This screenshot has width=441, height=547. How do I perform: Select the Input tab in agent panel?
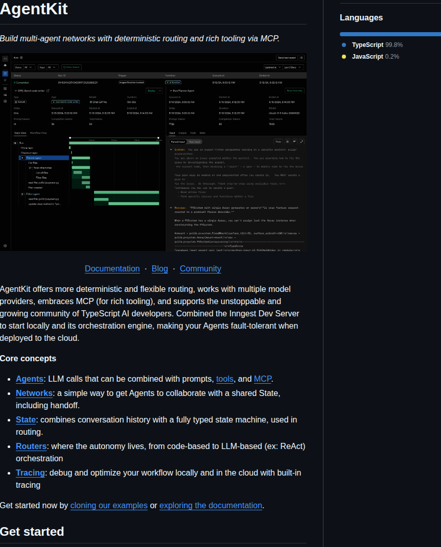pyautogui.click(x=172, y=133)
